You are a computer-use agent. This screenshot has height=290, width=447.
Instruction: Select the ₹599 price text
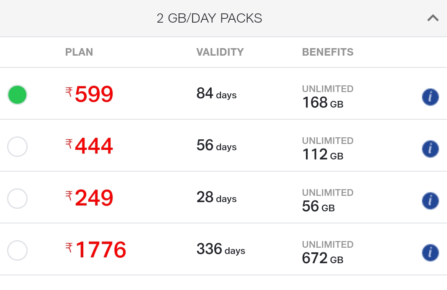tap(94, 94)
